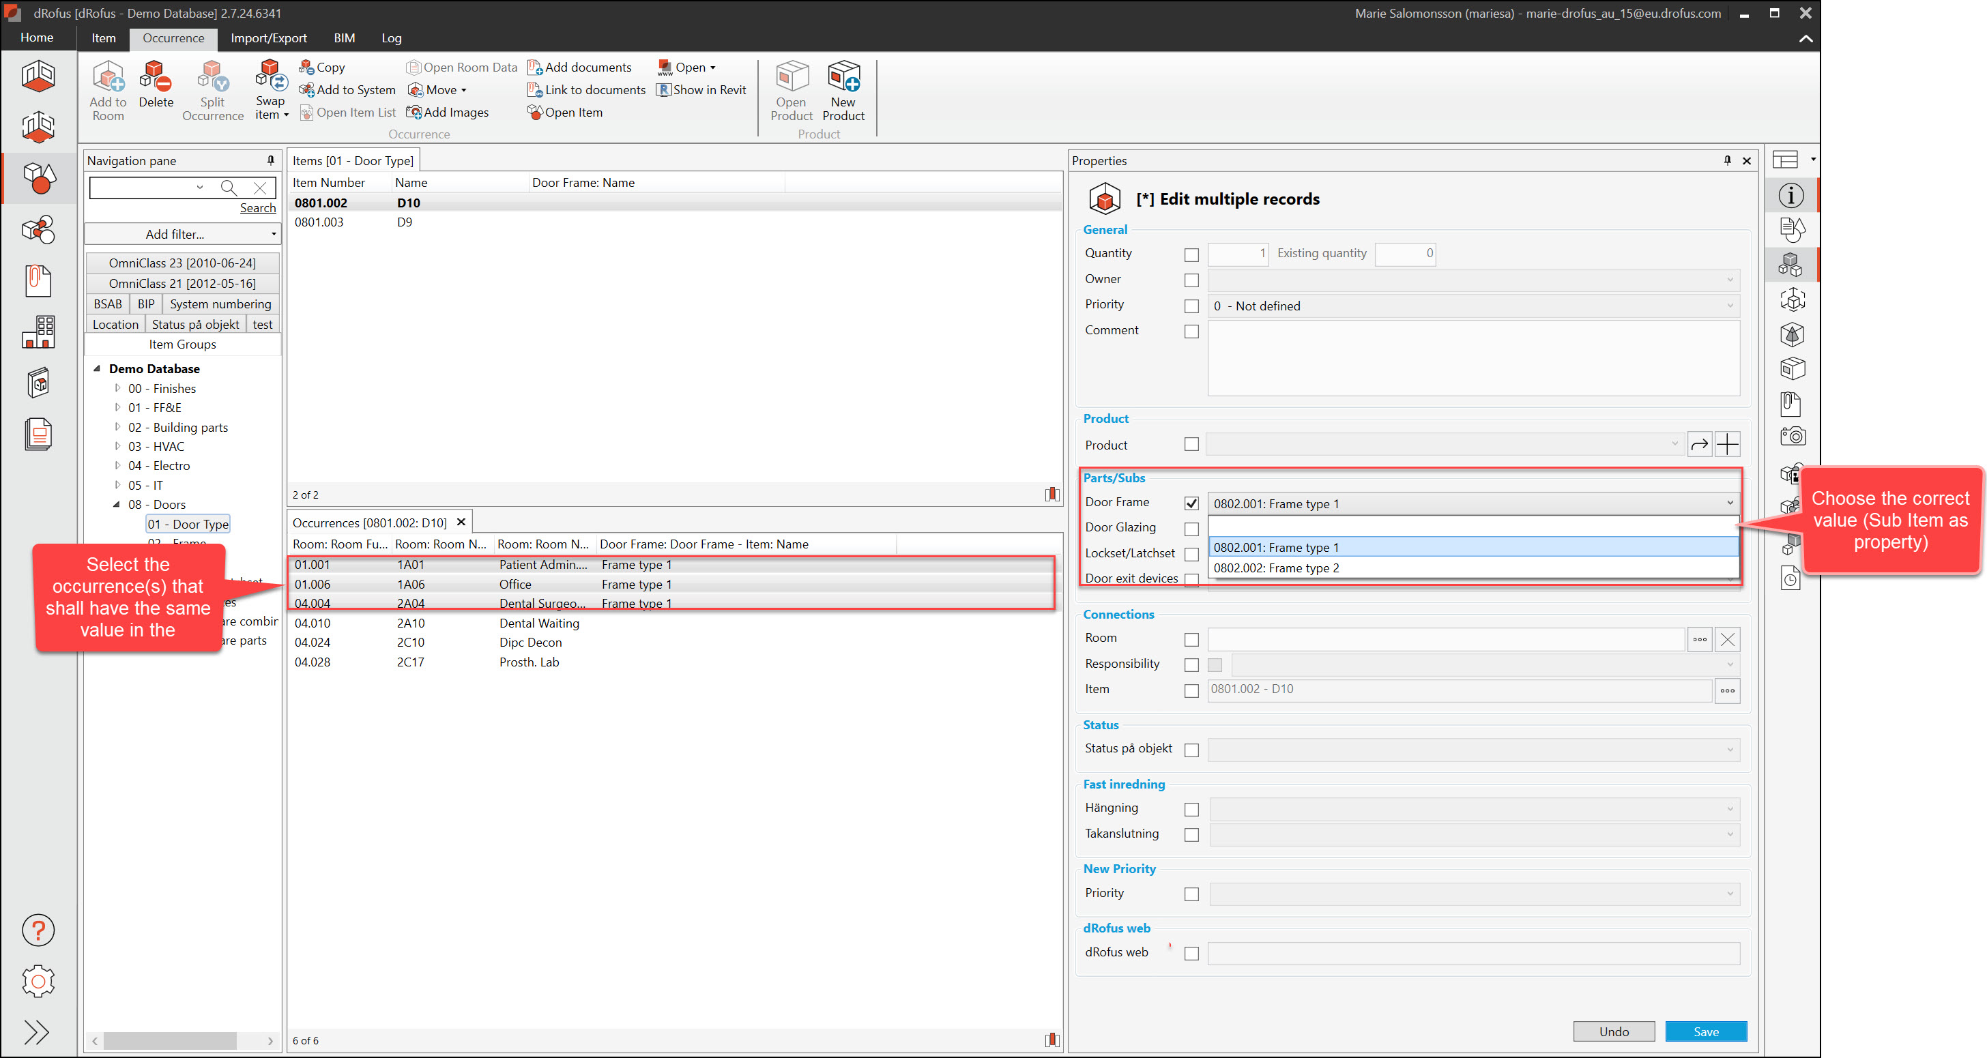Click the New Product icon
This screenshot has height=1058, width=1987.
(x=843, y=77)
